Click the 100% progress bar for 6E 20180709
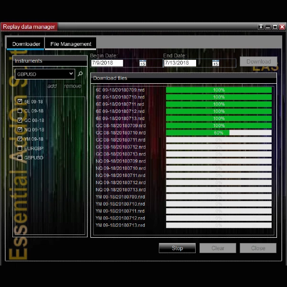The image size is (287, 287). tap(219, 90)
